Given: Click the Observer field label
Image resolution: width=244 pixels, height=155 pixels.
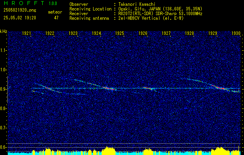Looking at the screenshot, I should pos(79,4).
